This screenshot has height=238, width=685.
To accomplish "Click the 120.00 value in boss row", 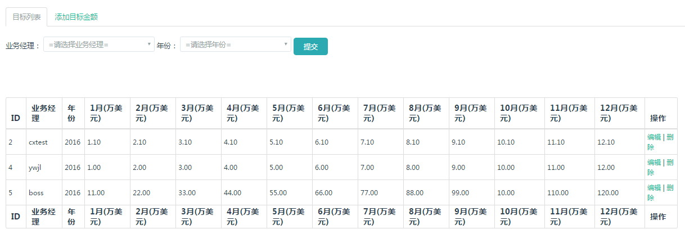I will (x=608, y=192).
